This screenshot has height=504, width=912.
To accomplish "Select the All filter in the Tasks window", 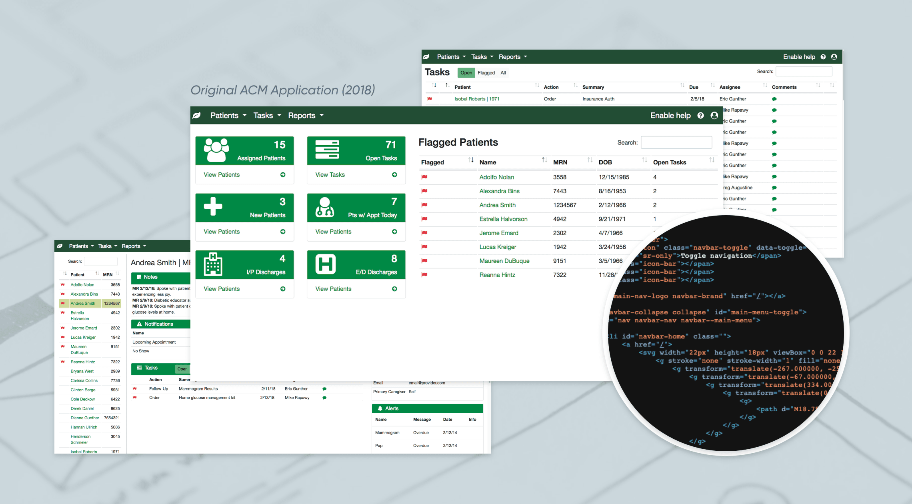I will point(503,73).
